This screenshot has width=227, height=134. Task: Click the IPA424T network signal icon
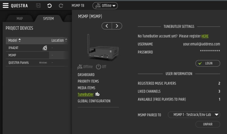coord(45,48)
